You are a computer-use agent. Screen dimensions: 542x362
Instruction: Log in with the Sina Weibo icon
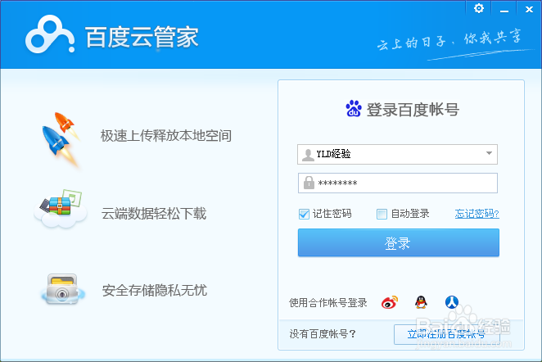tap(390, 302)
